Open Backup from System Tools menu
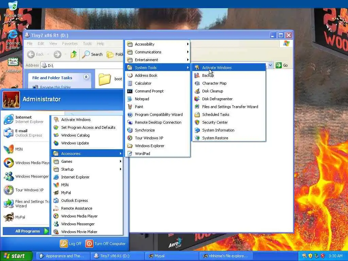Viewport: 348px width, 261px height. (229, 75)
